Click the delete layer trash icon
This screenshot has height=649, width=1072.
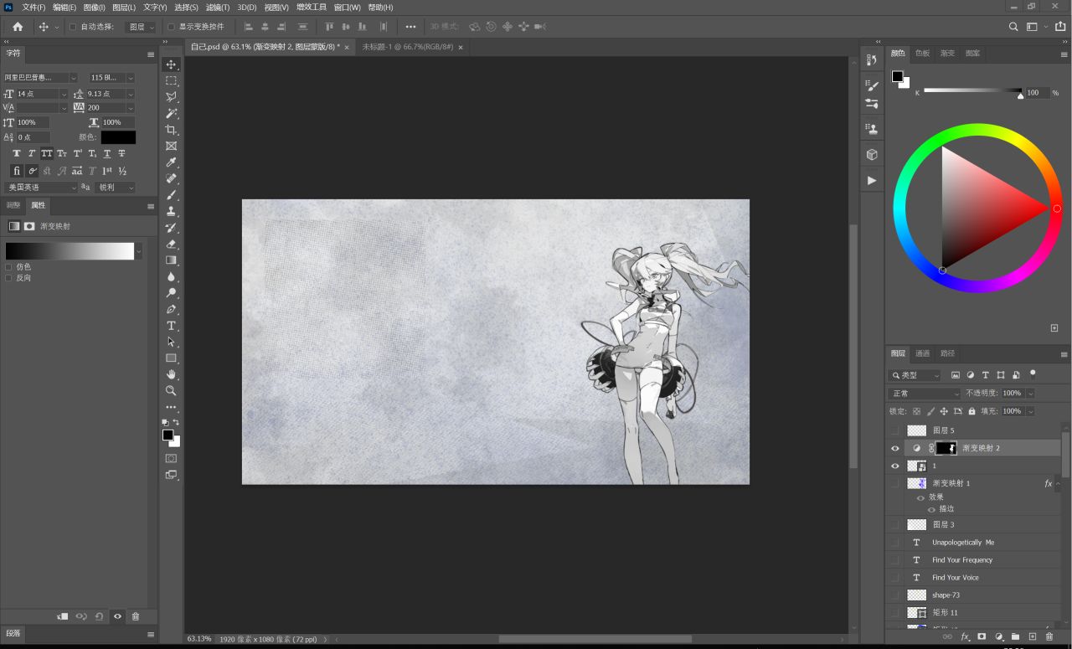[1049, 637]
